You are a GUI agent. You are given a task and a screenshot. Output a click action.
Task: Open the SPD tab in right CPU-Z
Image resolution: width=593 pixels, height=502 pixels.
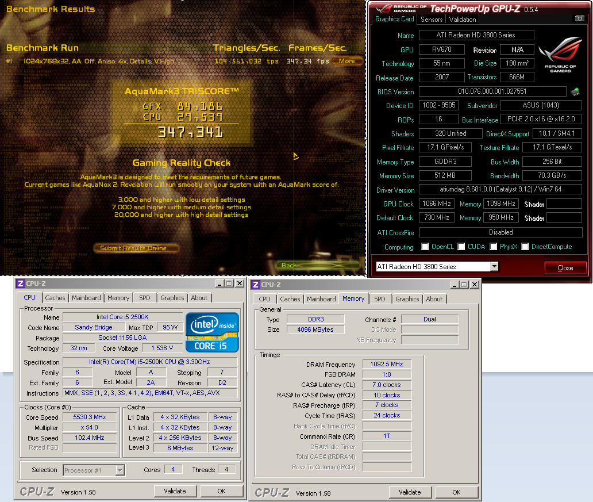click(380, 299)
